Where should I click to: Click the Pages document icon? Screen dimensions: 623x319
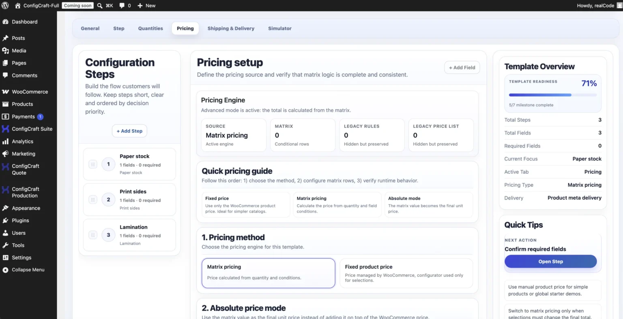tap(5, 63)
